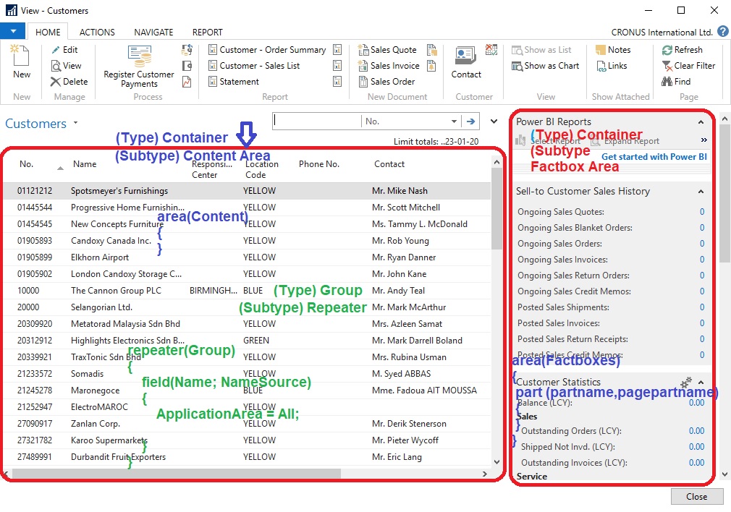Click the Close button

tap(696, 497)
